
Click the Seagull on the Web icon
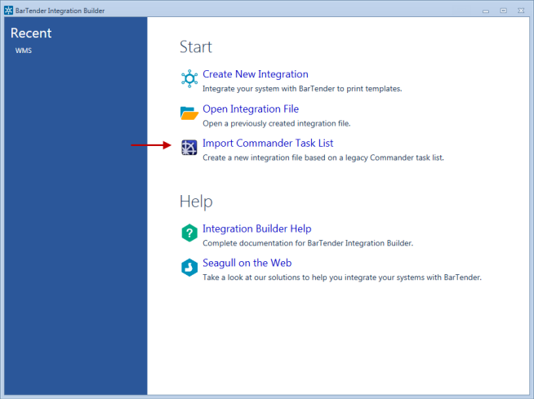[189, 268]
